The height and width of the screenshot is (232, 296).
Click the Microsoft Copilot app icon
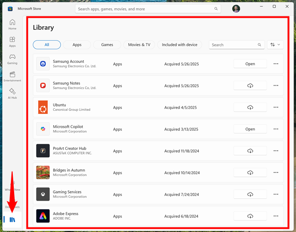pos(43,129)
